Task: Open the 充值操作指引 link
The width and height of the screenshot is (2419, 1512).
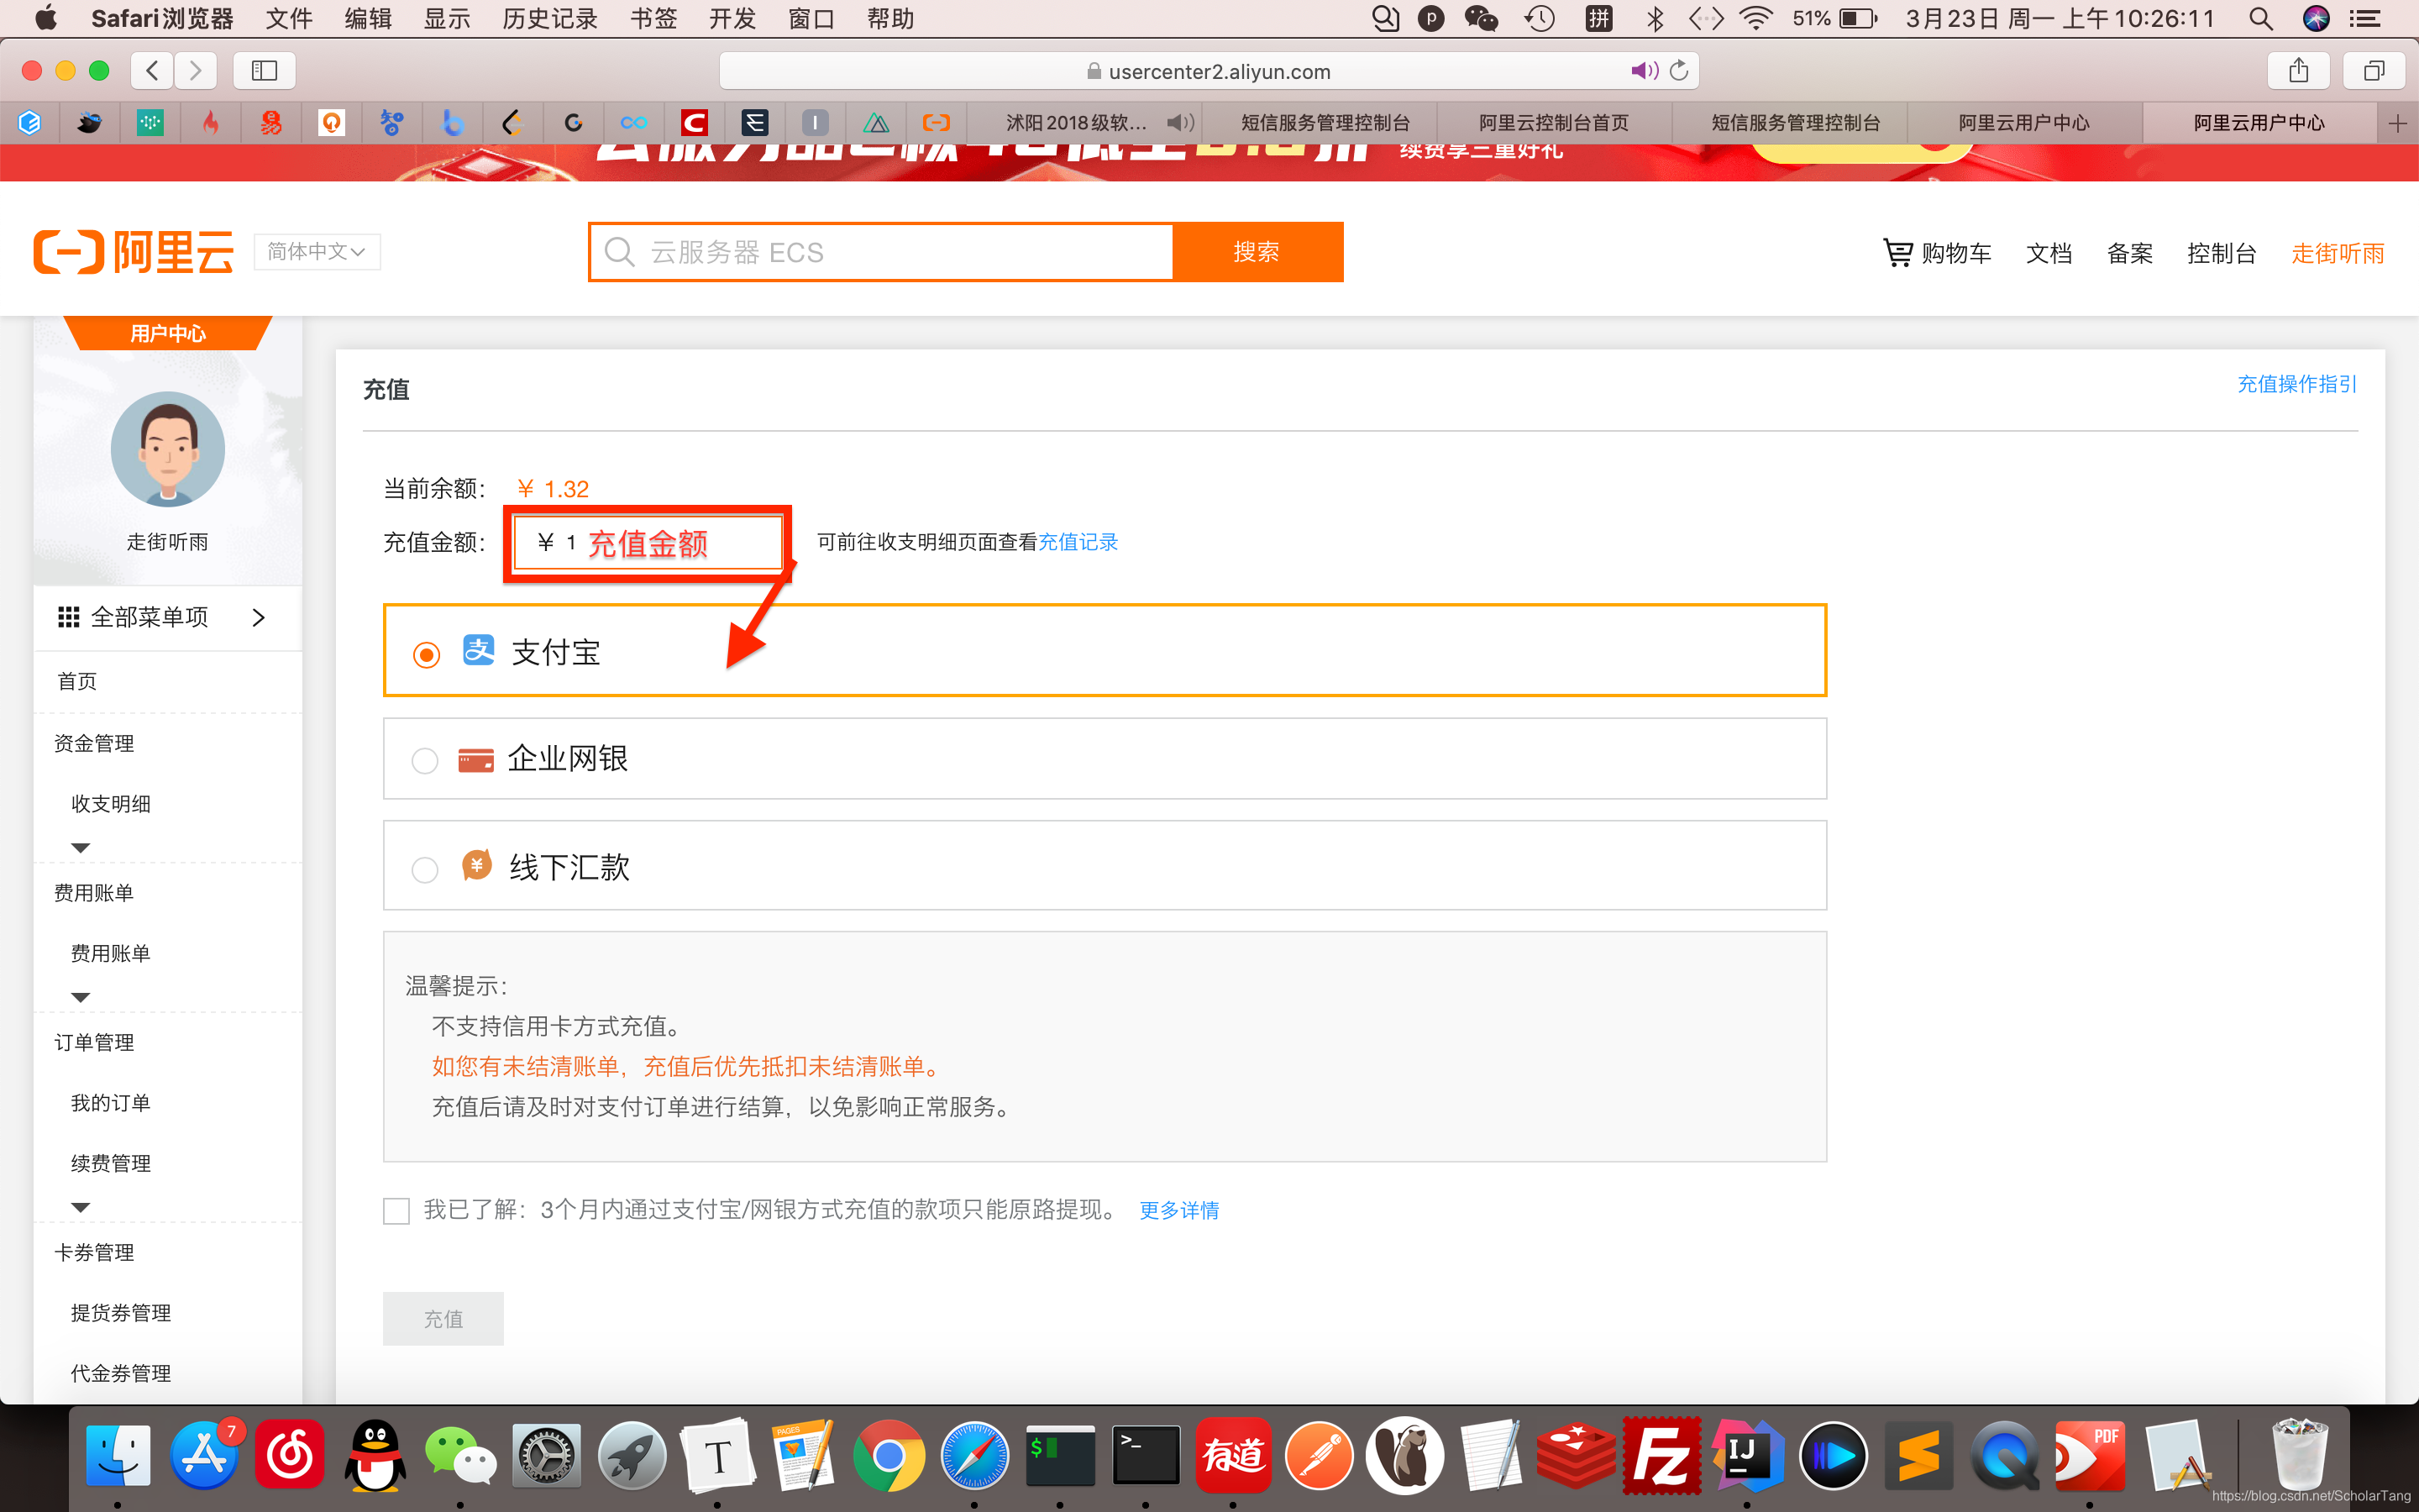Action: click(x=2296, y=384)
